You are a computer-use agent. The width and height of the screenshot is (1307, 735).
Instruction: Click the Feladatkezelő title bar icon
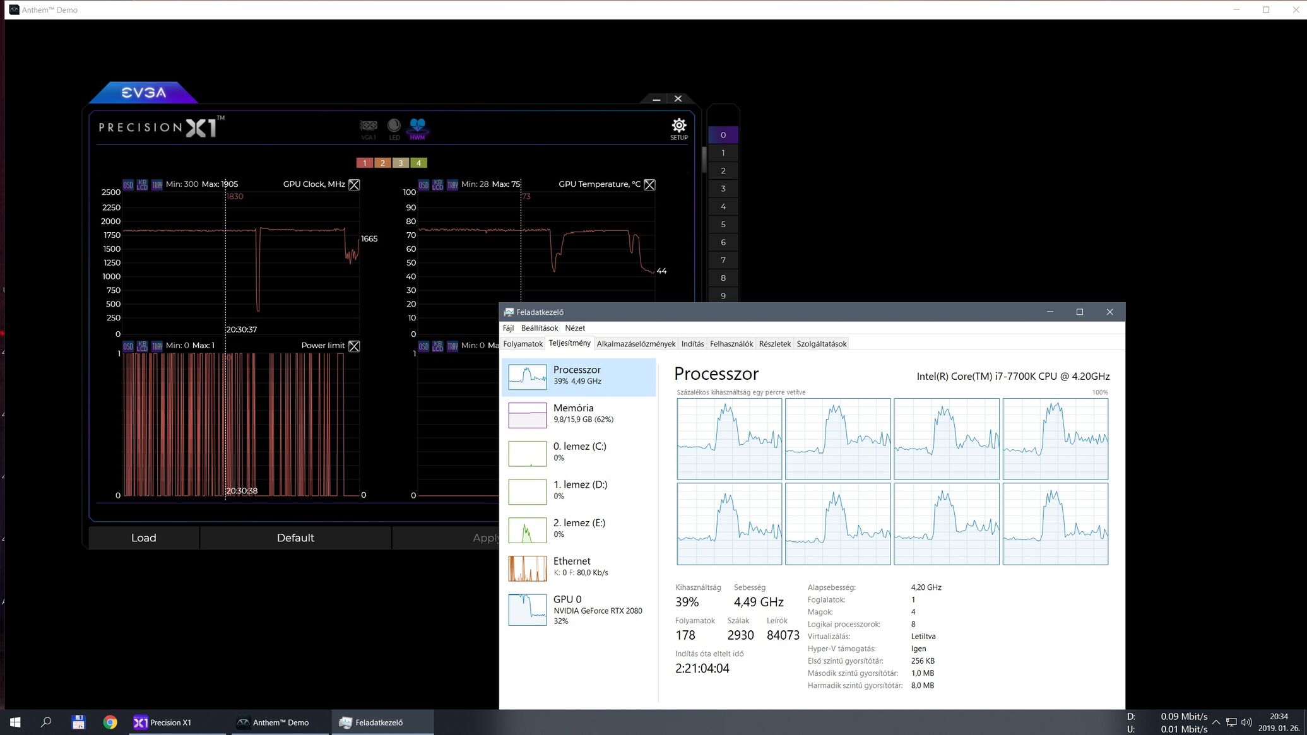pyautogui.click(x=509, y=312)
